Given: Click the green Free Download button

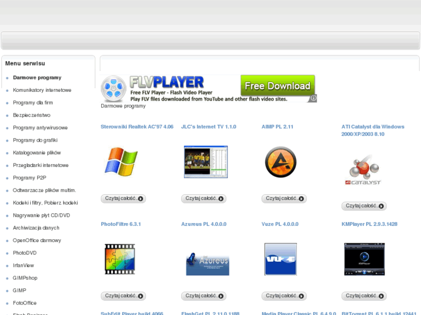Looking at the screenshot, I should coord(277,85).
